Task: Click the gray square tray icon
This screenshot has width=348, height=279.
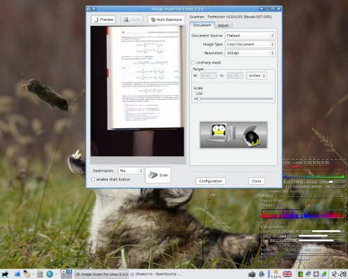Action: (316, 274)
